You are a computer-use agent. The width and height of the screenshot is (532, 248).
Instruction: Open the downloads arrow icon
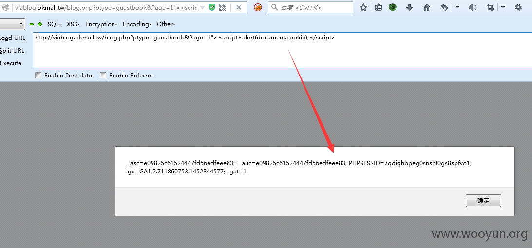pyautogui.click(x=409, y=7)
